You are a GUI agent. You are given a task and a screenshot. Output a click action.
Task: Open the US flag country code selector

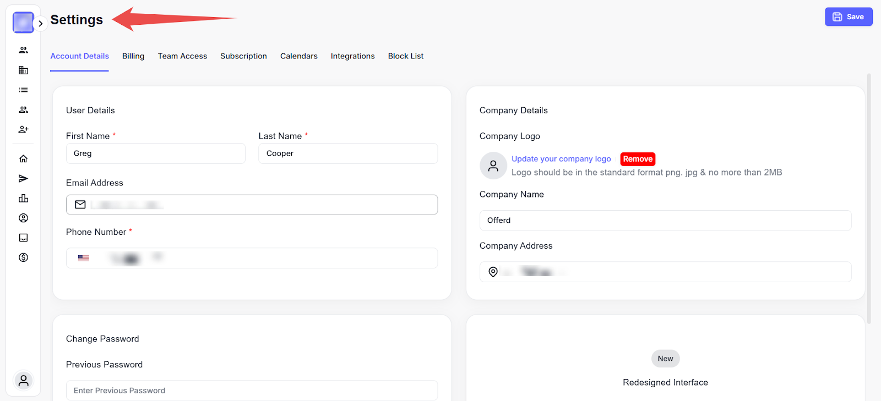tap(84, 258)
